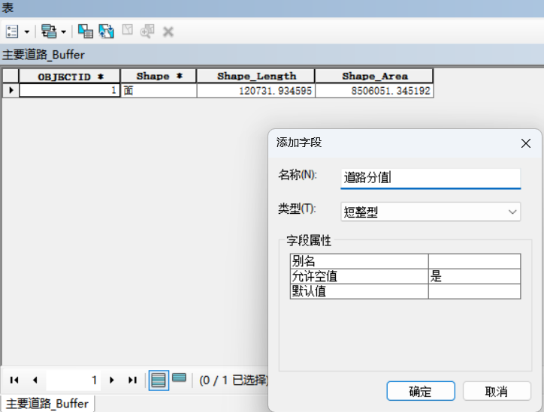Expand the Related Tables dropdown arrow

click(63, 32)
